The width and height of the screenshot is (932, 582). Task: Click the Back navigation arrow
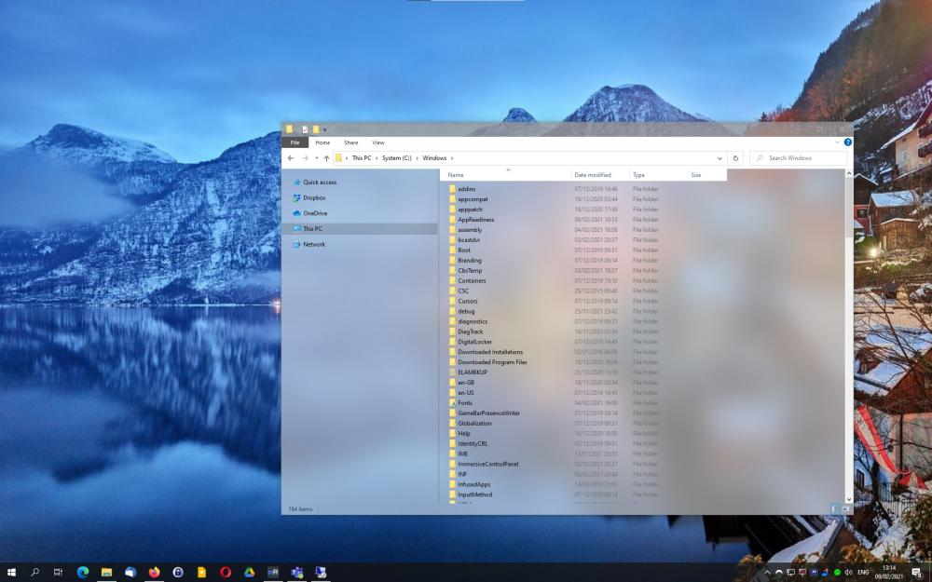tap(291, 158)
